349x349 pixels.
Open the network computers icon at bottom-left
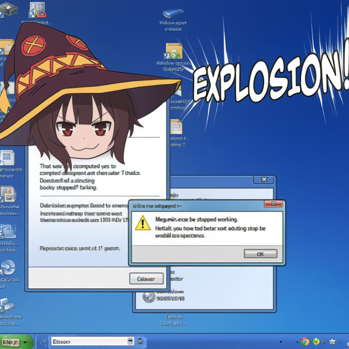click(7, 305)
